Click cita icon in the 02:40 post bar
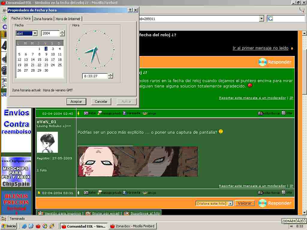The image size is (307, 230). pos(287,113)
